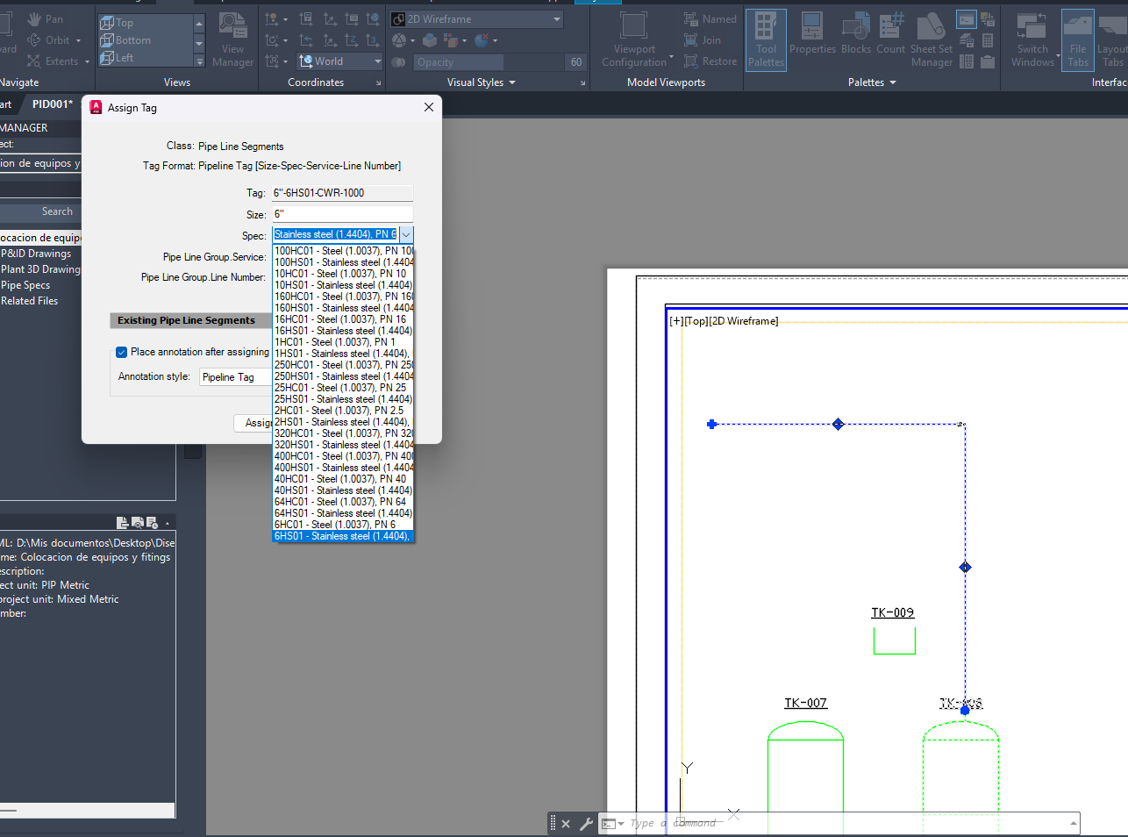
Task: Open the Sheet Set Manager
Action: coord(932,39)
